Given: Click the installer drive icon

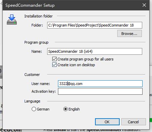Looking at the screenshot, I should pyautogui.click(x=12, y=19).
